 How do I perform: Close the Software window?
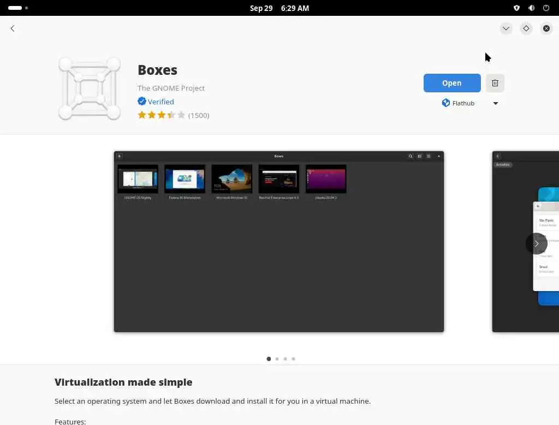coord(546,28)
